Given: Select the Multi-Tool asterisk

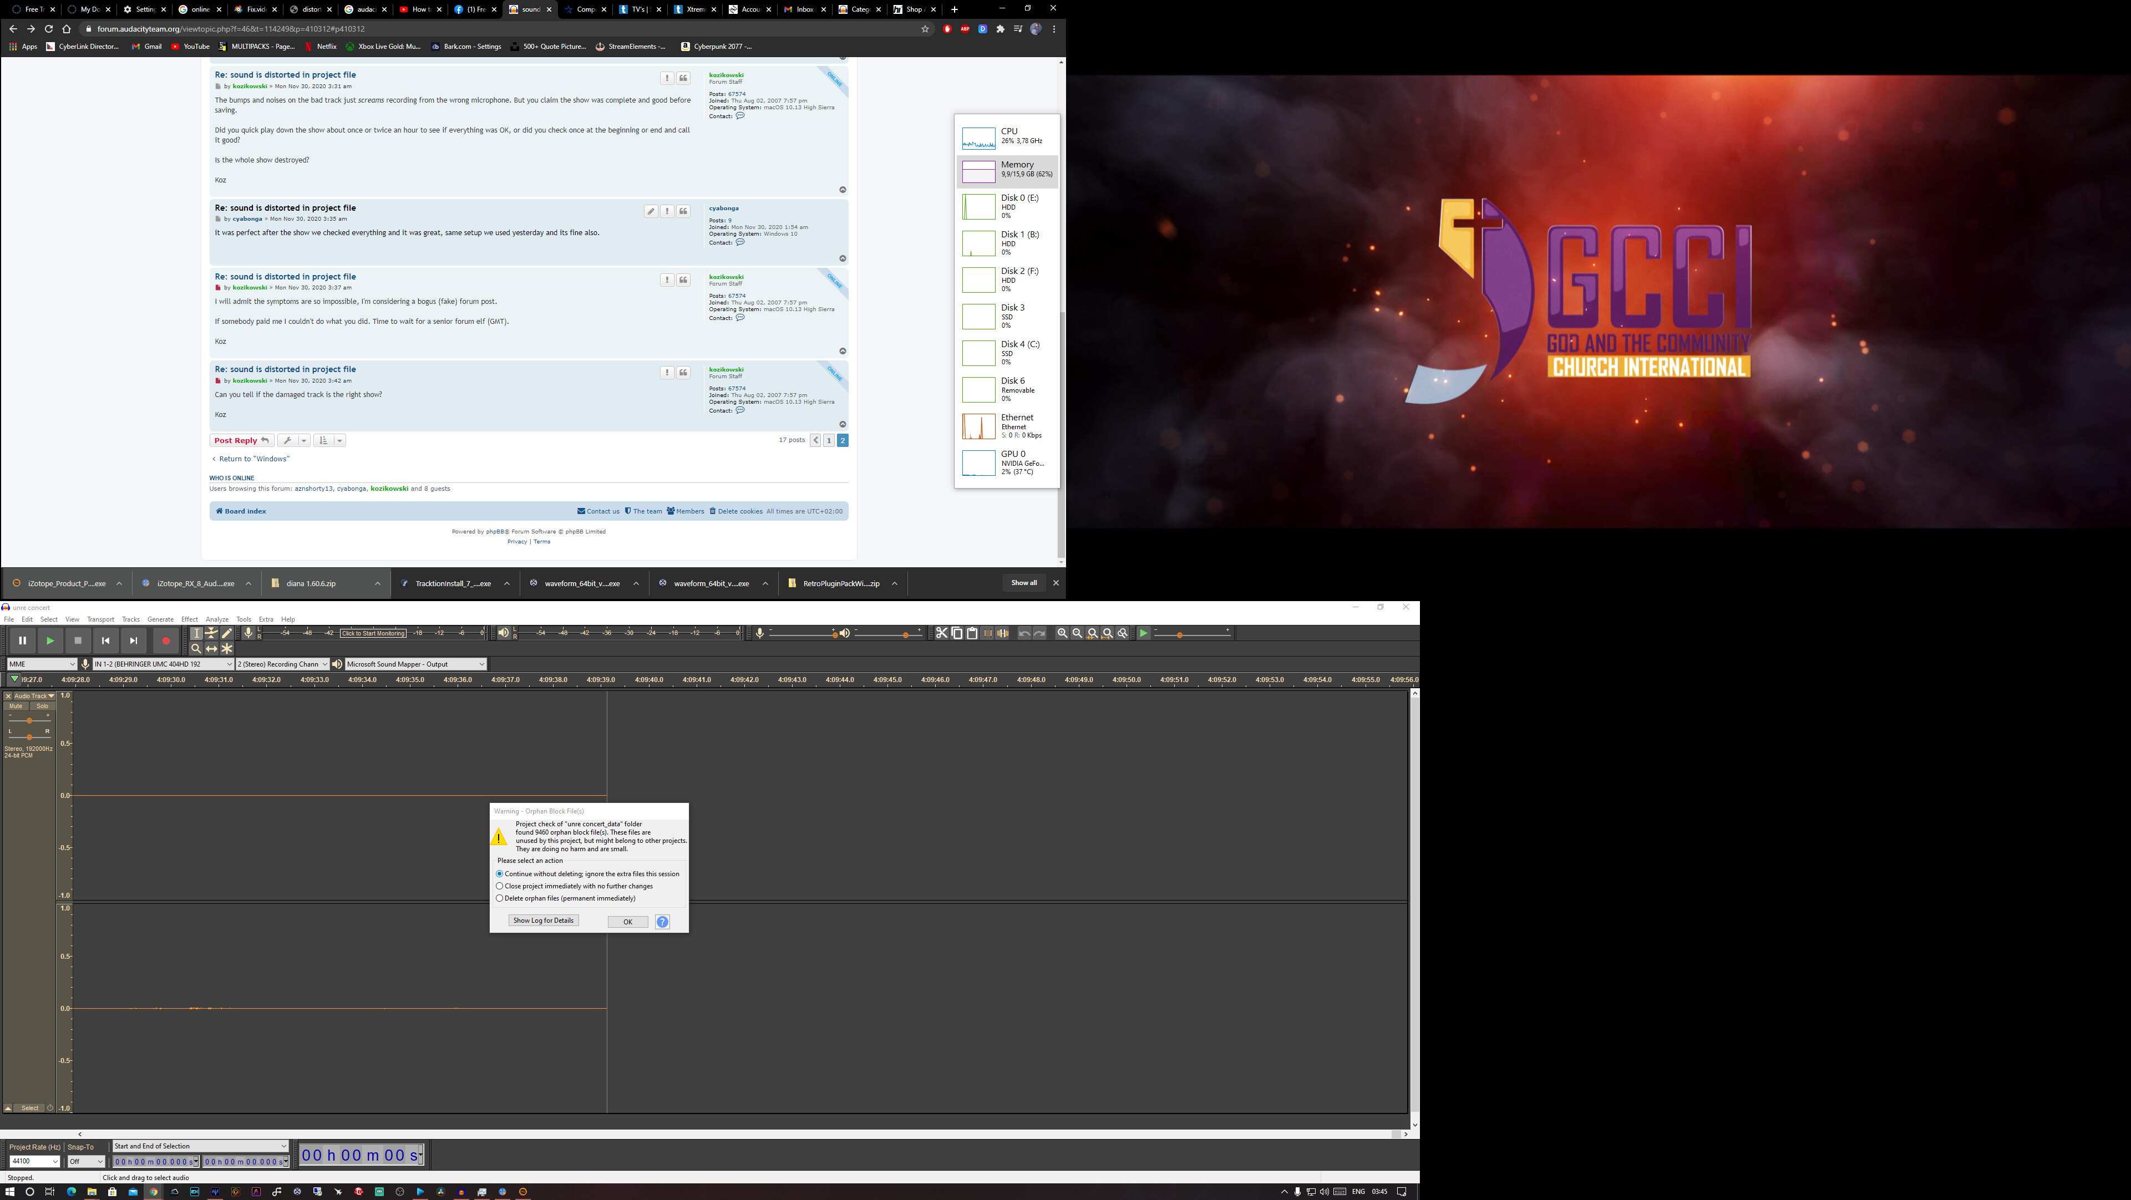Looking at the screenshot, I should coord(227,648).
